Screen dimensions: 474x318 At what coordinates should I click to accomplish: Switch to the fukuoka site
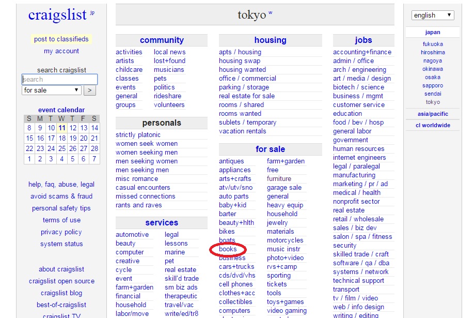pos(433,44)
